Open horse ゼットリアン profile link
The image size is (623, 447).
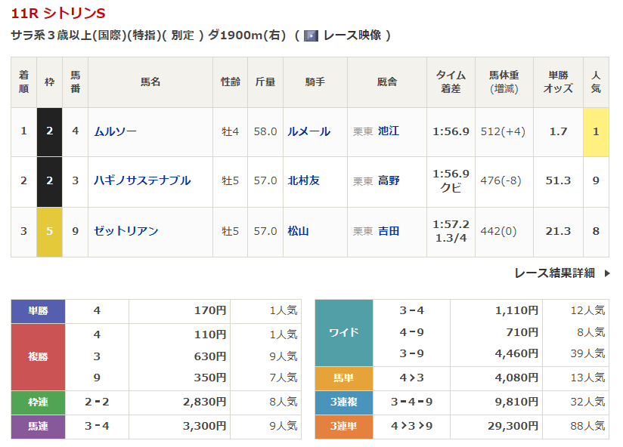tap(126, 231)
